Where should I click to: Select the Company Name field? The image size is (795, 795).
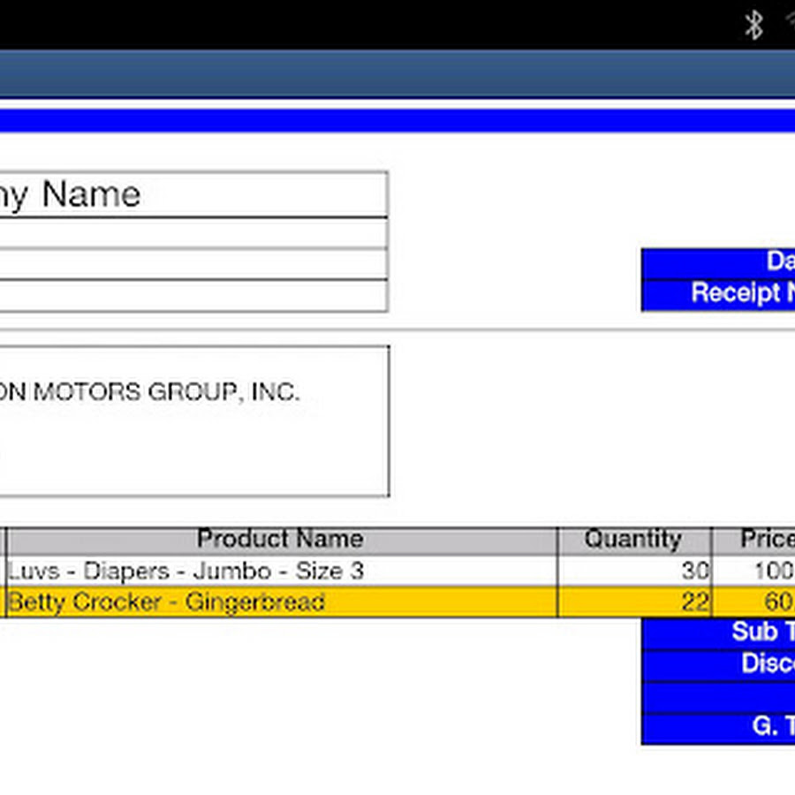(193, 194)
